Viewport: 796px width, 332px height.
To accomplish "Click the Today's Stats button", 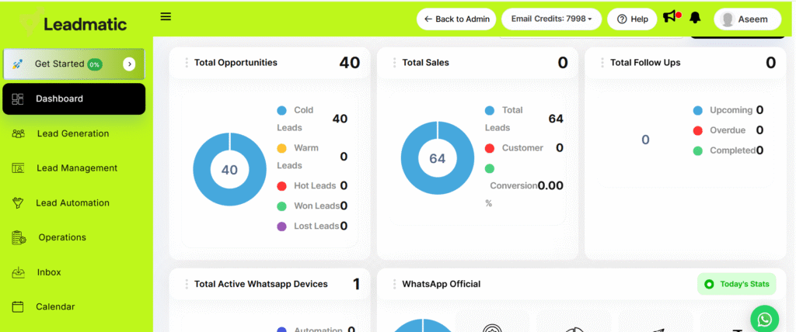I will tap(736, 284).
